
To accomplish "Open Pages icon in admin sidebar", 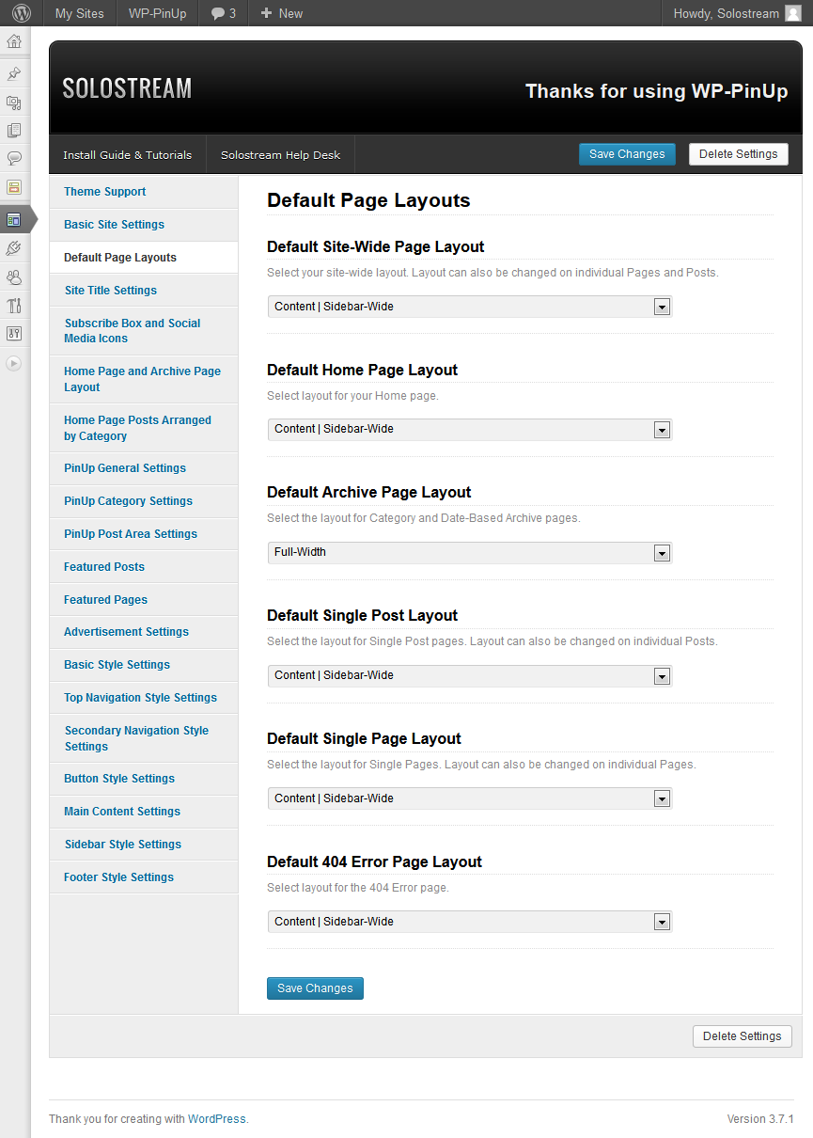I will click(x=14, y=131).
